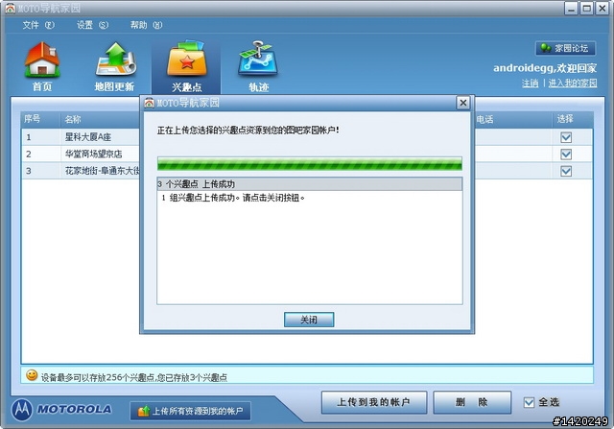Click the 上传到我的帐户 button
The width and height of the screenshot is (614, 429).
374,402
